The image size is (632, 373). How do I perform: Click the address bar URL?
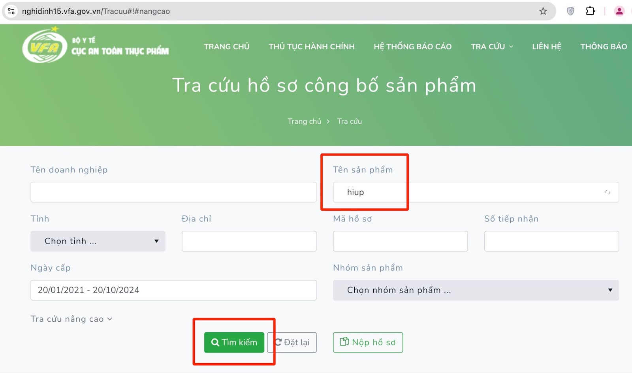click(96, 11)
